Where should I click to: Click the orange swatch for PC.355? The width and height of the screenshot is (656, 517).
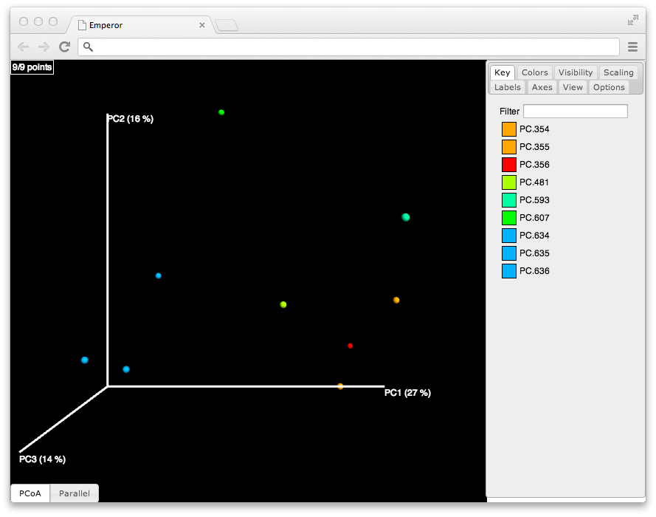(x=508, y=147)
